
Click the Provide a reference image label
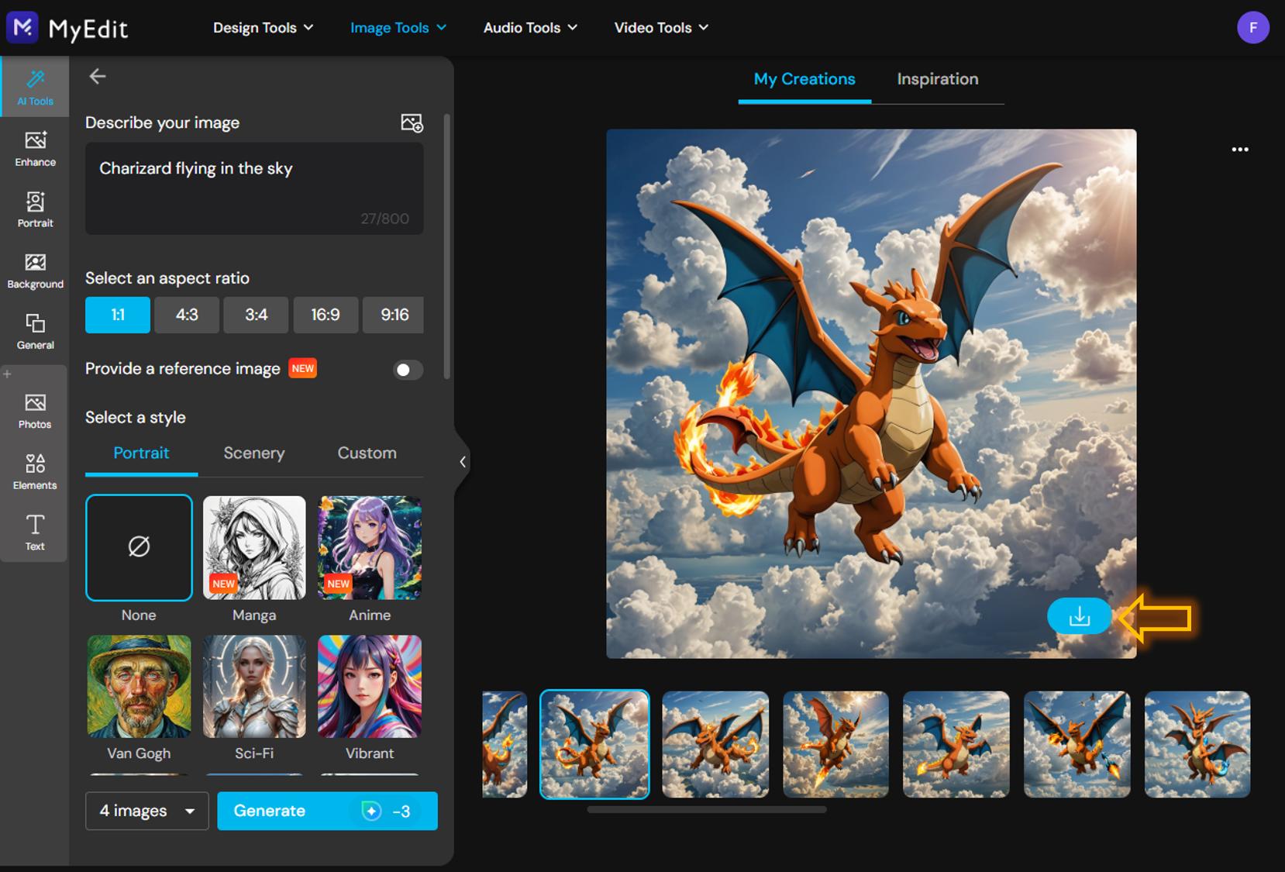click(x=183, y=368)
